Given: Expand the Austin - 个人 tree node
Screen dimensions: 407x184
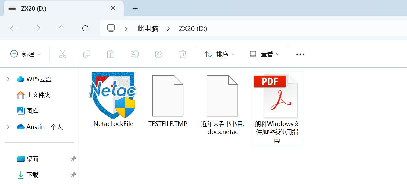Looking at the screenshot, I should 8,127.
